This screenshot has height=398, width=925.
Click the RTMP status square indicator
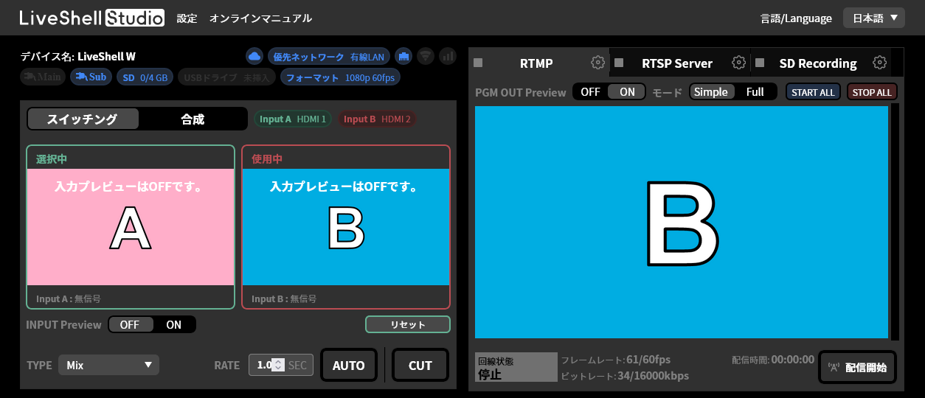click(478, 63)
